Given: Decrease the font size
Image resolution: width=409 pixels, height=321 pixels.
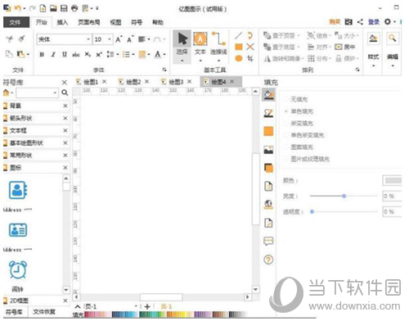Looking at the screenshot, I should 130,39.
